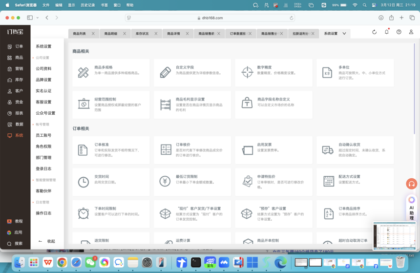Open the 库存 section in left sidebar
Image resolution: width=420 pixels, height=273 pixels.
point(15,80)
